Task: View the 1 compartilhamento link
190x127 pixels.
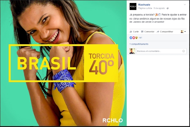Action: (139, 44)
